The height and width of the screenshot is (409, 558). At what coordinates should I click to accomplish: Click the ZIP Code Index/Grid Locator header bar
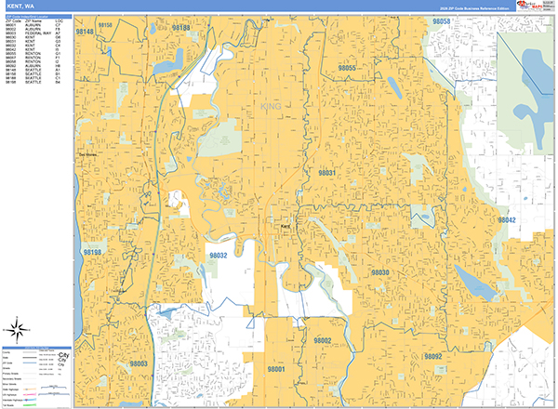[x=38, y=17]
